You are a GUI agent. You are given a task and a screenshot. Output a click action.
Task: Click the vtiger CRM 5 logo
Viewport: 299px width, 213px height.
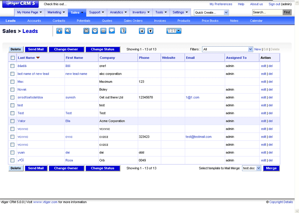click(x=21, y=4)
